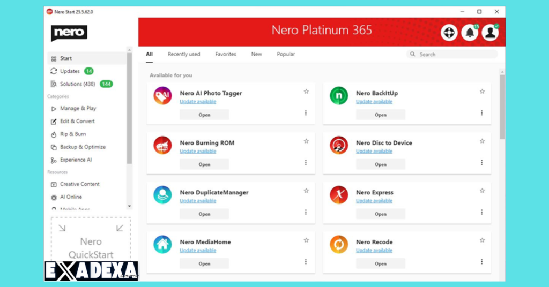
Task: Switch to the New tab
Action: click(x=256, y=54)
